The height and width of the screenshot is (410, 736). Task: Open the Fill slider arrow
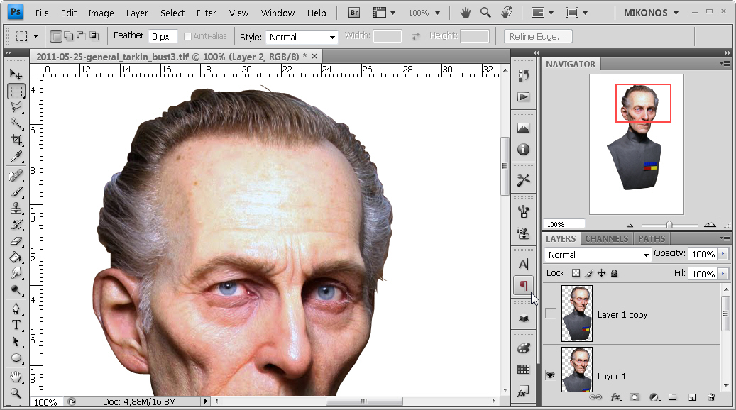pyautogui.click(x=723, y=274)
